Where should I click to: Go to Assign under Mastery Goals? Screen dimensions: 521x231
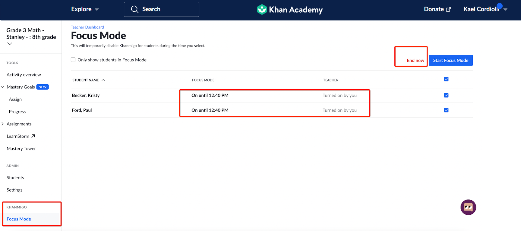click(x=15, y=99)
